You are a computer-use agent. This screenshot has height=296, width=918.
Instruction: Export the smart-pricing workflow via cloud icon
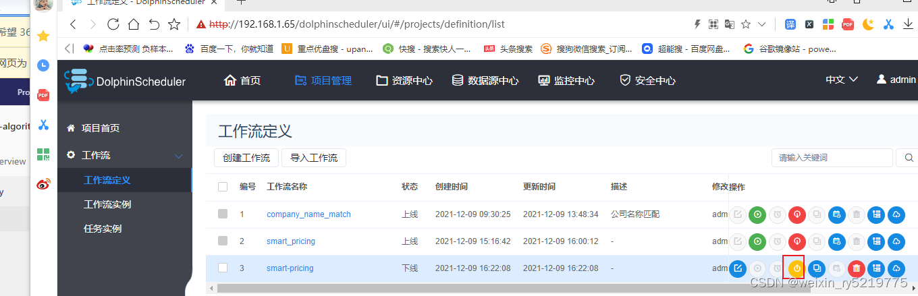coord(896,268)
